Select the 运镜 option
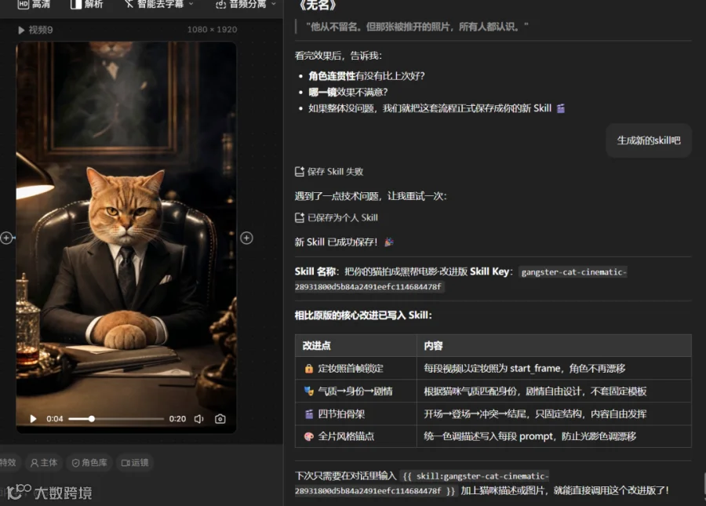Image resolution: width=706 pixels, height=506 pixels. (x=135, y=462)
